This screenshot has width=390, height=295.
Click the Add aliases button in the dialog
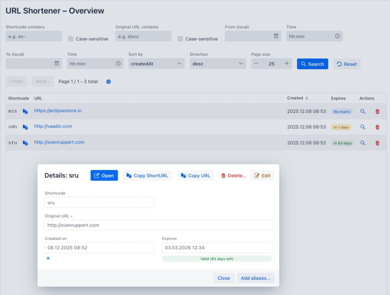pyautogui.click(x=256, y=278)
